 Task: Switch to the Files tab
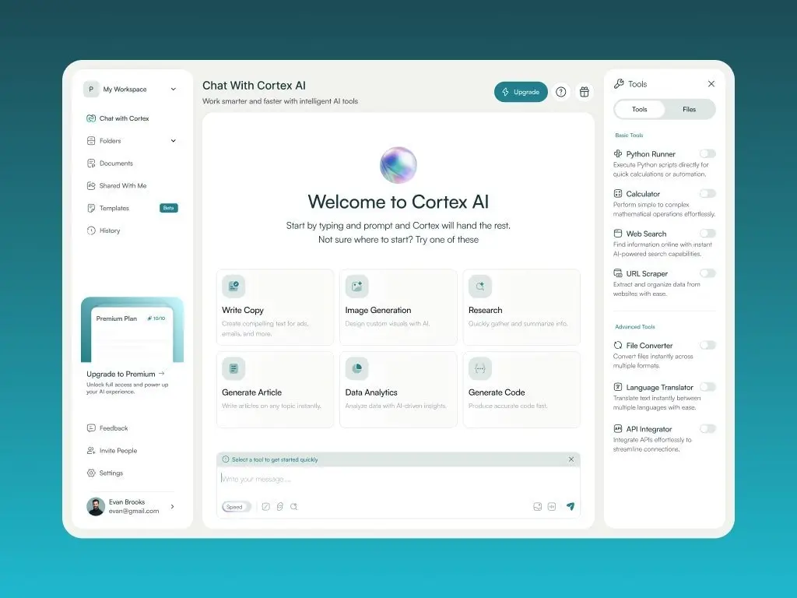click(x=690, y=109)
